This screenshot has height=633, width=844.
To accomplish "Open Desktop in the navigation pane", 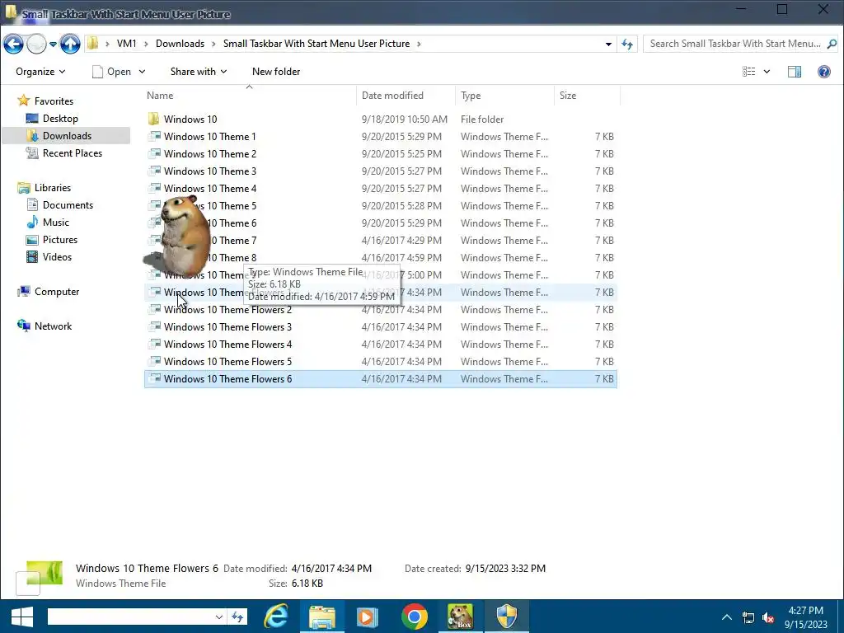I will coord(59,119).
